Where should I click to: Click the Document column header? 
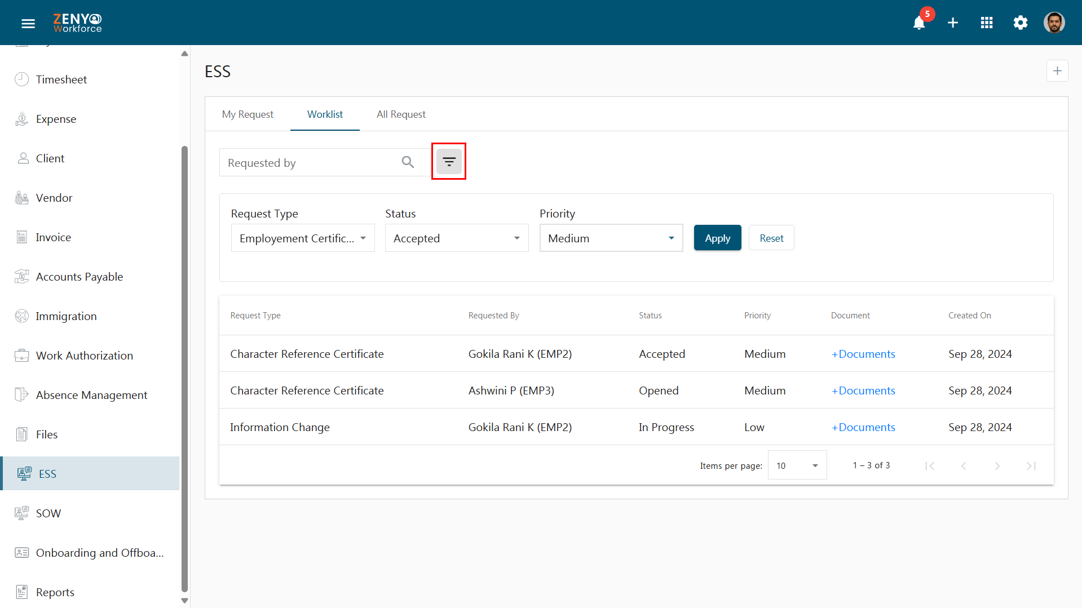point(850,316)
